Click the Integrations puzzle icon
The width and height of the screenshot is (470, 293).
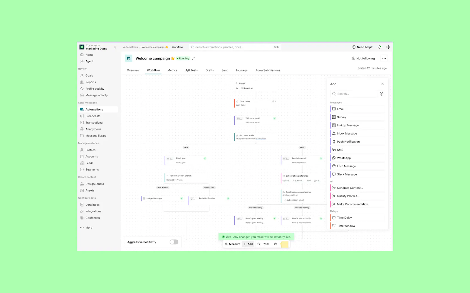click(x=82, y=211)
